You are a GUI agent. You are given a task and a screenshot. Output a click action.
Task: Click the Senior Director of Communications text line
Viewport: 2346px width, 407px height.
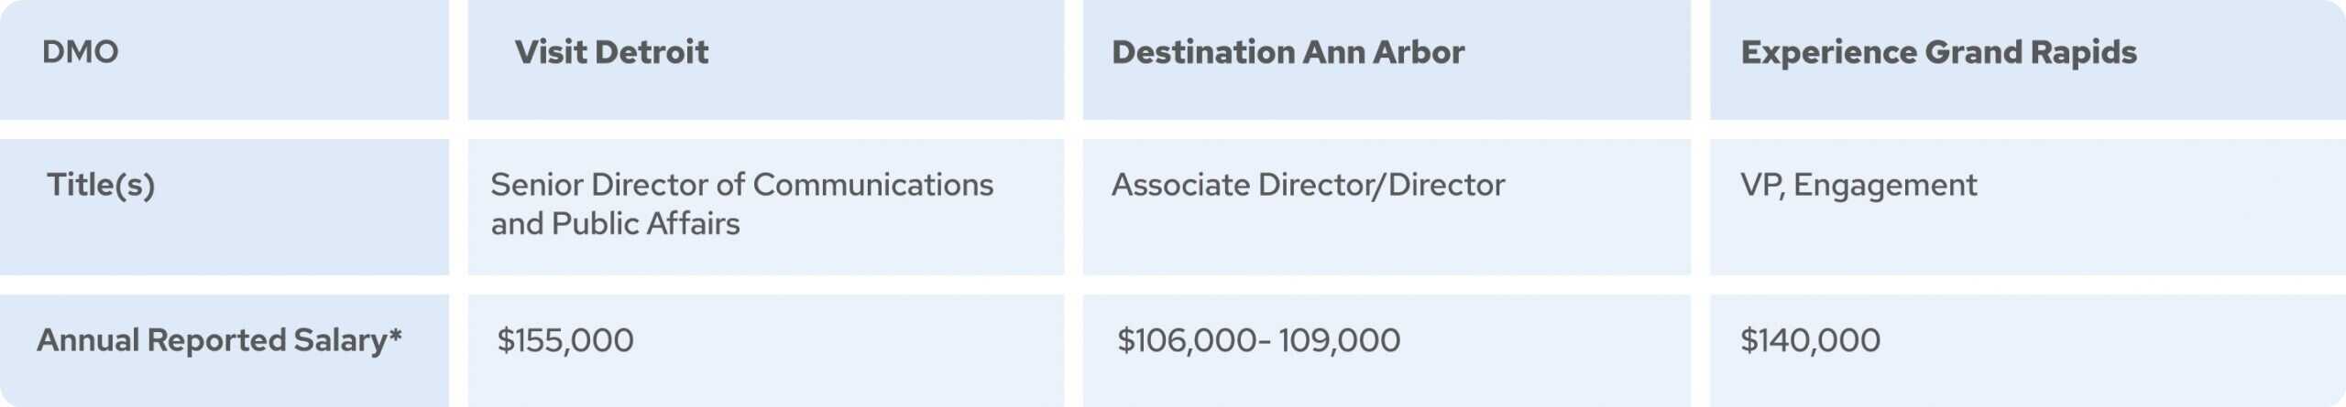pyautogui.click(x=741, y=185)
